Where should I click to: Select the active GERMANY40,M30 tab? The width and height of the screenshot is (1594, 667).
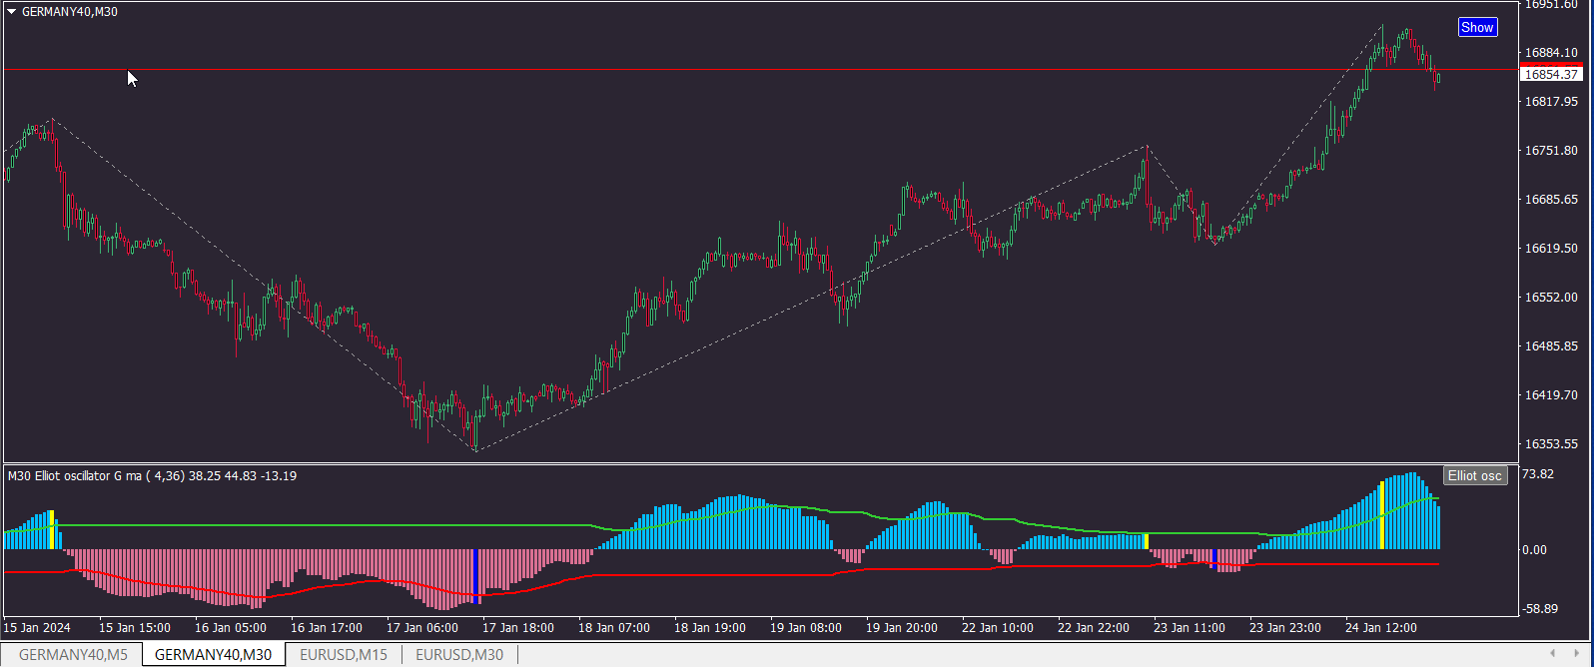click(x=214, y=655)
